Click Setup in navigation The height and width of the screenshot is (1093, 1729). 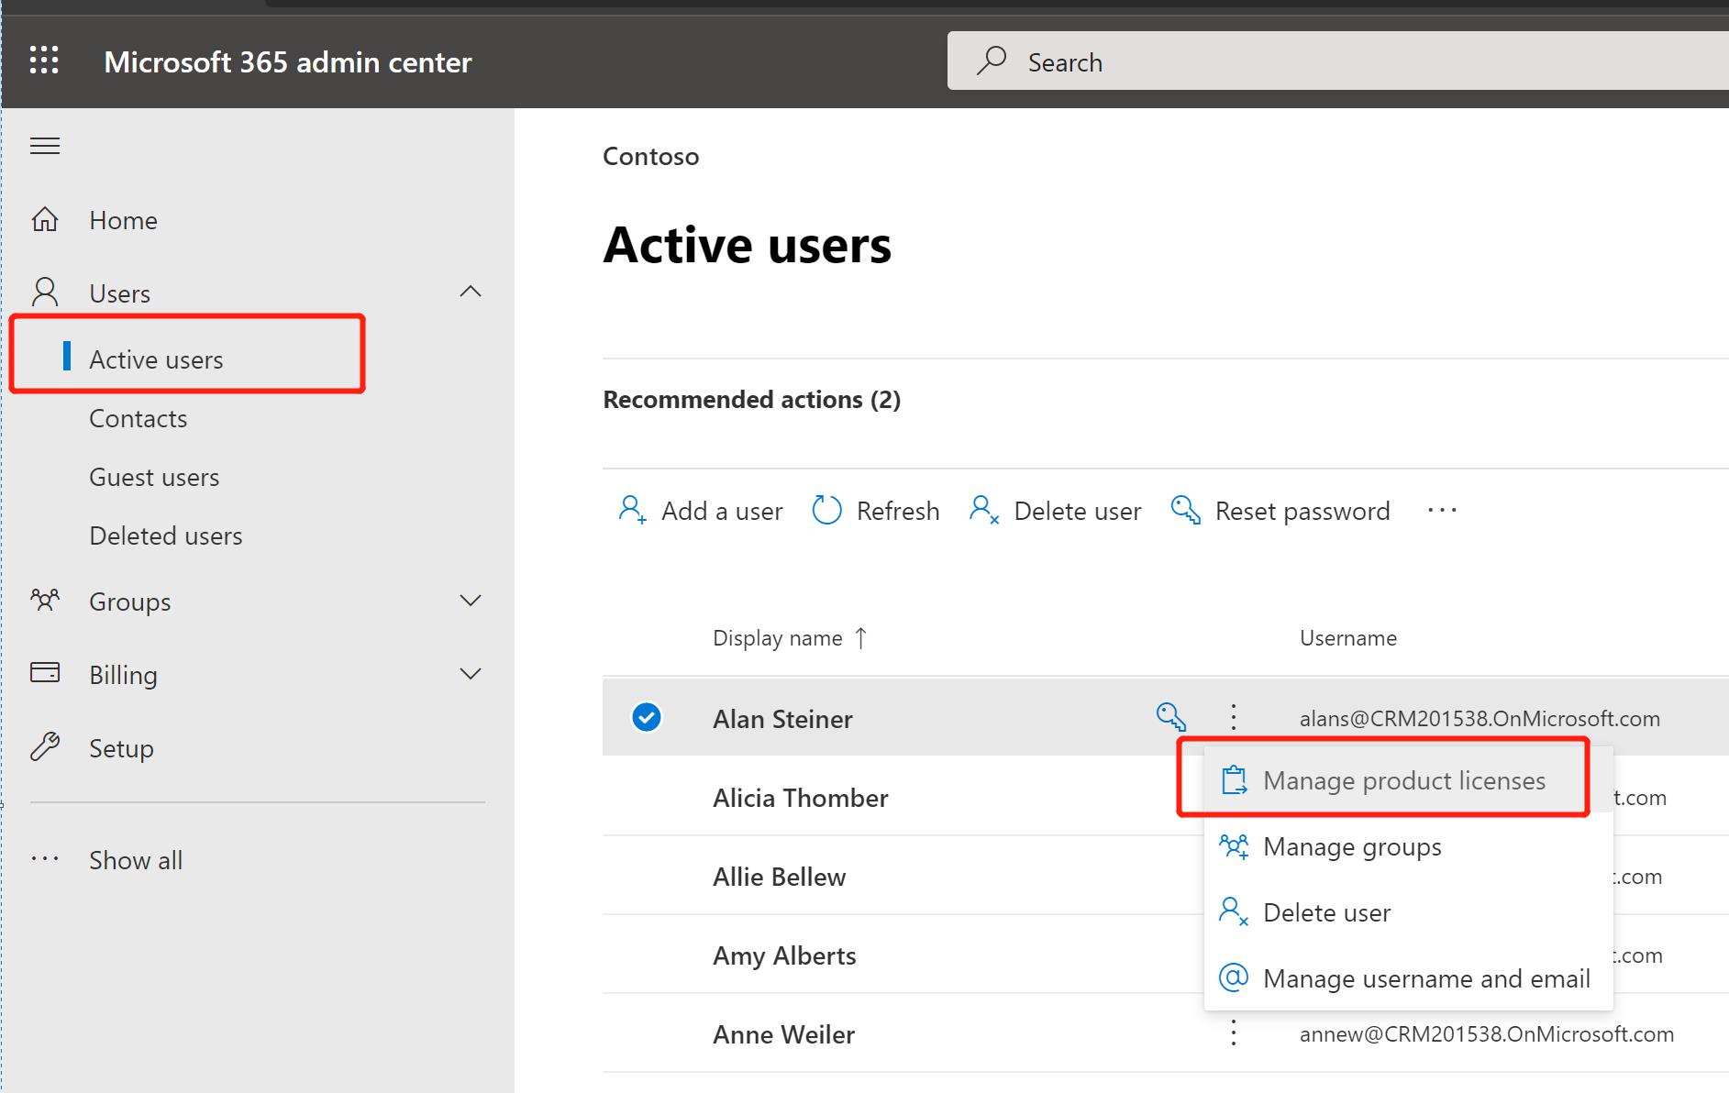pyautogui.click(x=121, y=748)
